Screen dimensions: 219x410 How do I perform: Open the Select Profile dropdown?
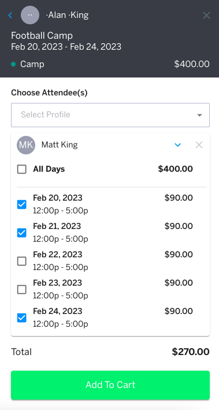coord(110,115)
